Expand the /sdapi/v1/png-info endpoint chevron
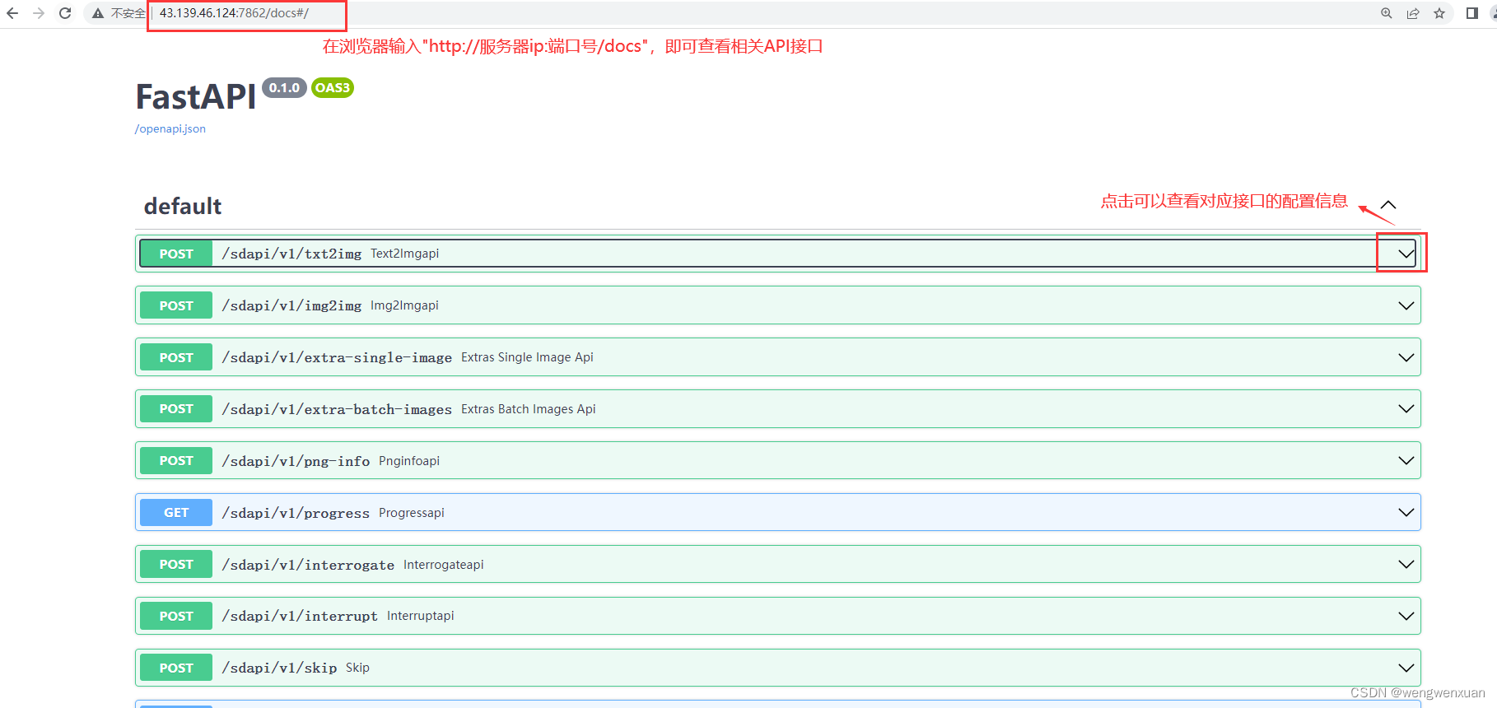 click(x=1406, y=461)
